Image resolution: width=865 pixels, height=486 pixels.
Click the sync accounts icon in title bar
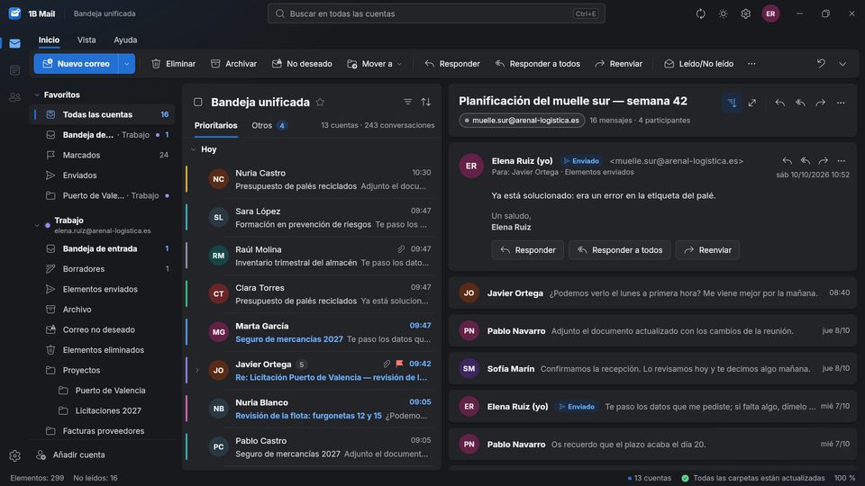click(x=701, y=13)
